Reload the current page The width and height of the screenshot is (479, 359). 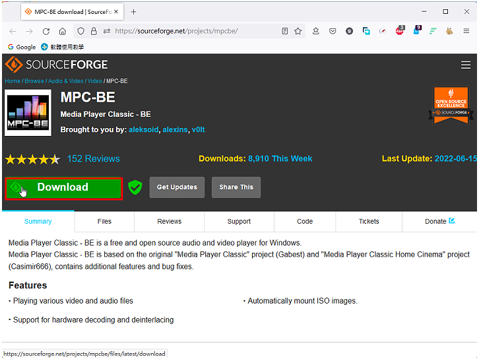point(46,31)
